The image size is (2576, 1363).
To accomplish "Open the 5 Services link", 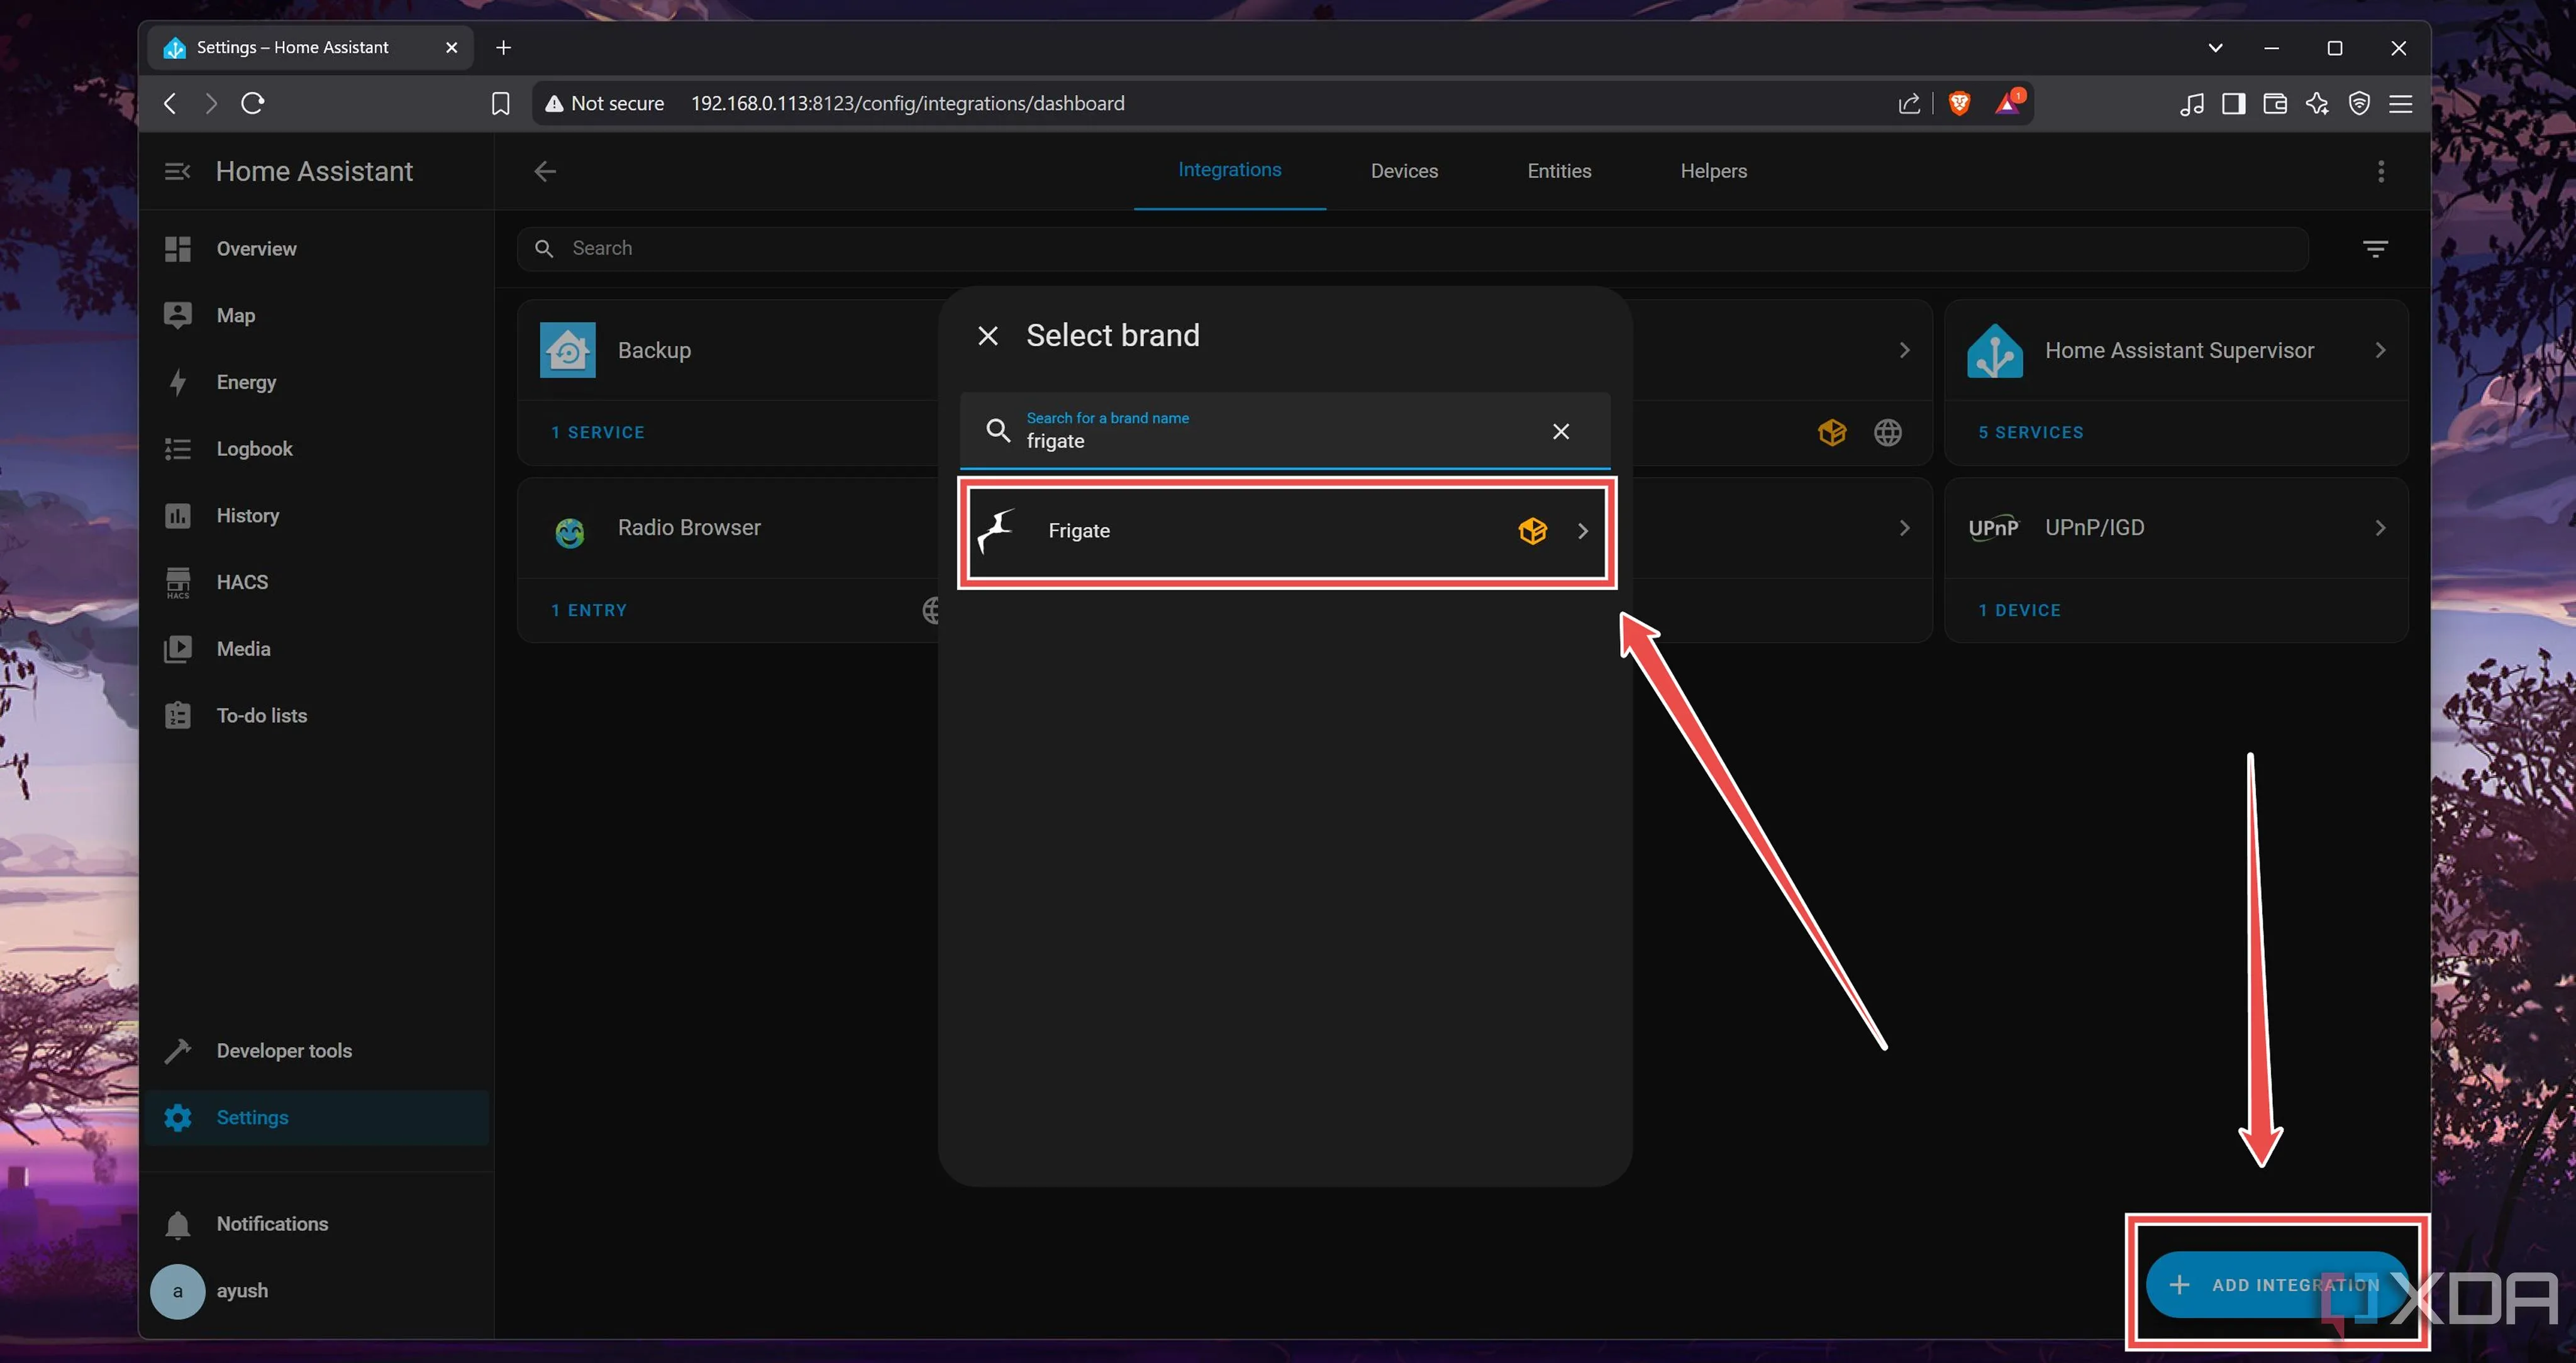I will pyautogui.click(x=2030, y=432).
